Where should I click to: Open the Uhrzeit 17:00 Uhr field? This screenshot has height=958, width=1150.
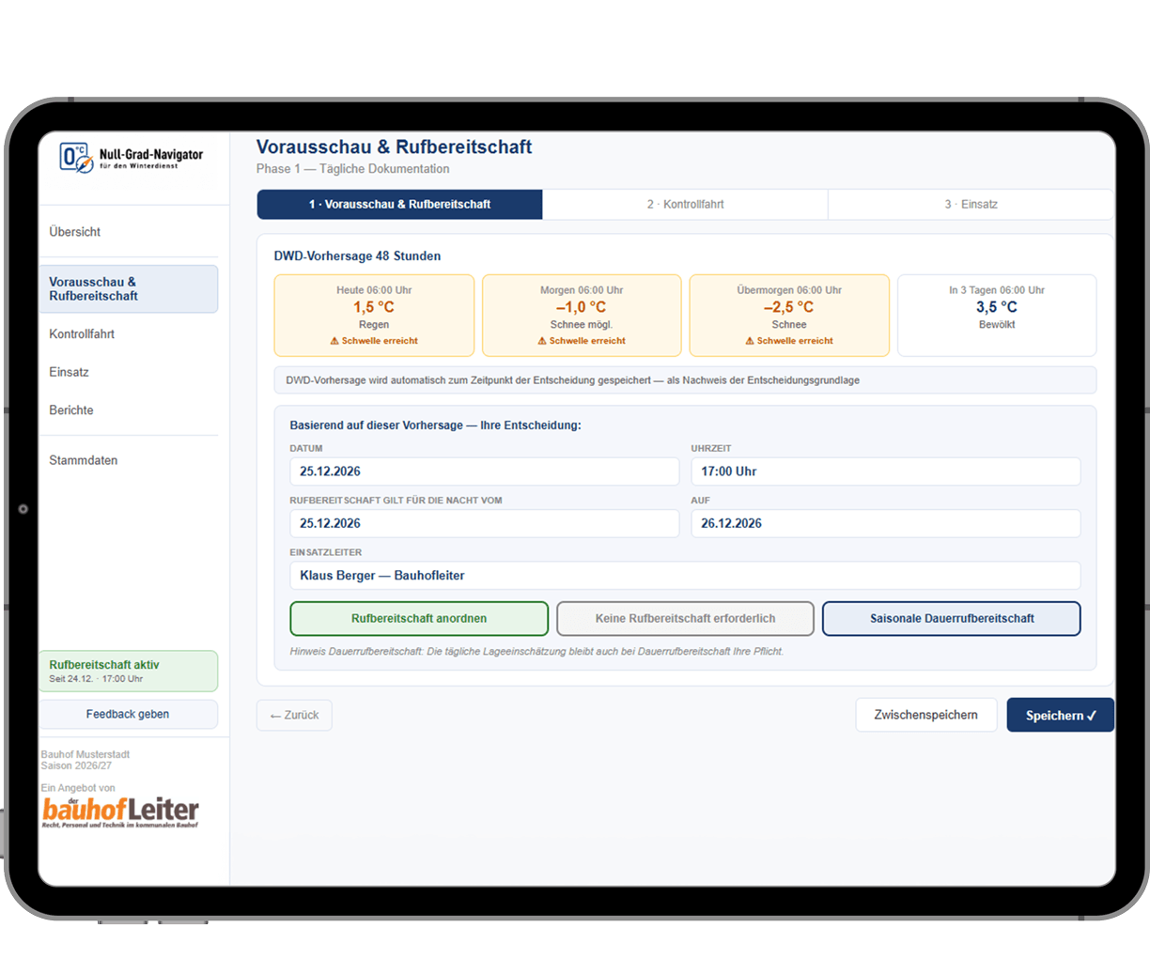886,471
